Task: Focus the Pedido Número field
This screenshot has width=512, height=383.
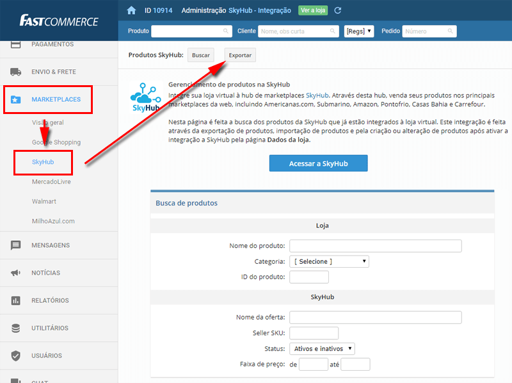Action: [x=429, y=31]
